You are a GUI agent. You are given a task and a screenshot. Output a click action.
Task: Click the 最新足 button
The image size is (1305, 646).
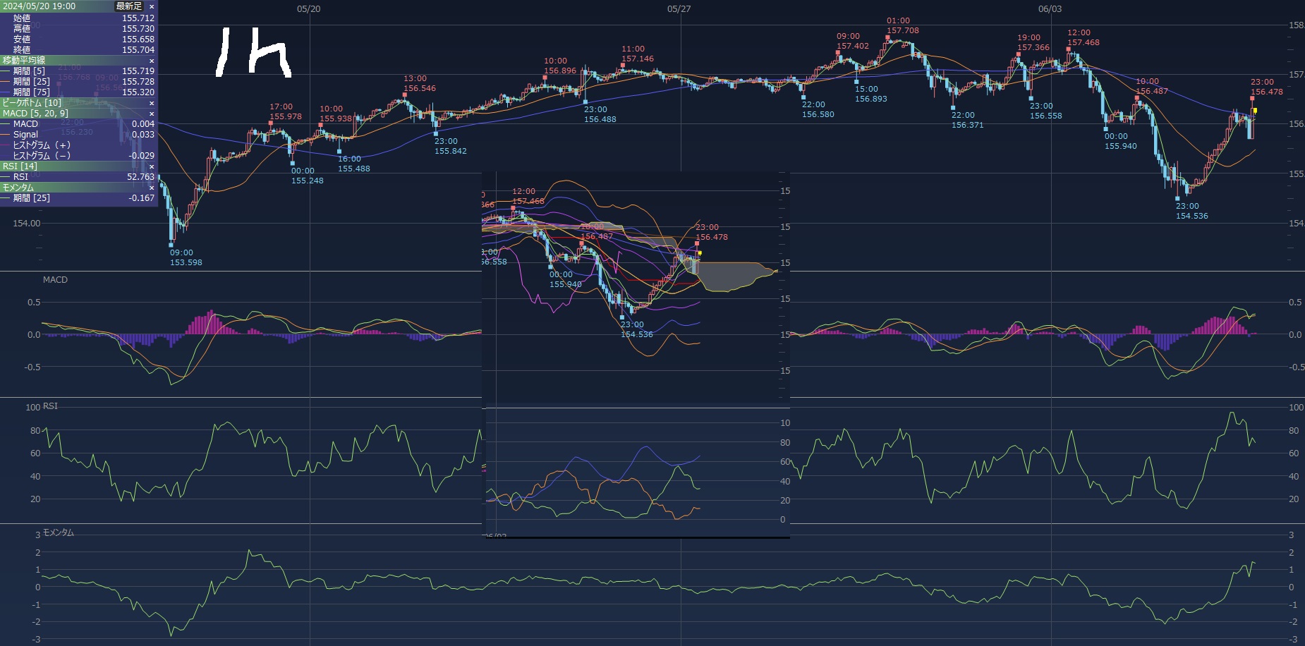point(128,6)
